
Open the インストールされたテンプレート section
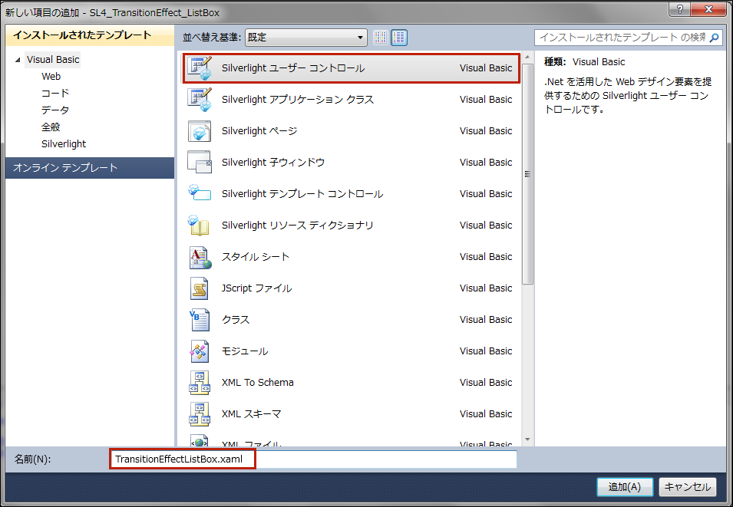tap(90, 35)
